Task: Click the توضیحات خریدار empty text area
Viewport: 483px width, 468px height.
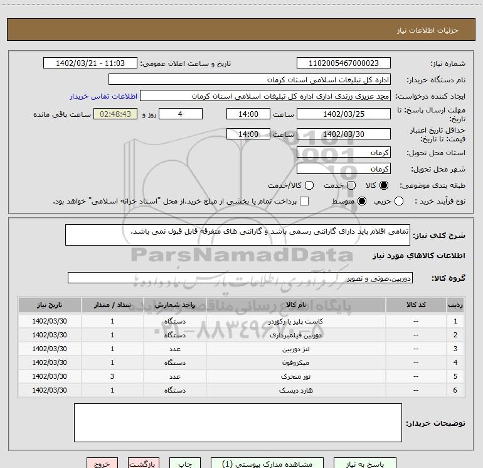Action: [x=238, y=423]
